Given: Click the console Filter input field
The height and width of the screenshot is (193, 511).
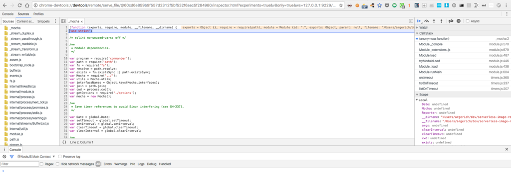Looking at the screenshot, I should point(20,164).
